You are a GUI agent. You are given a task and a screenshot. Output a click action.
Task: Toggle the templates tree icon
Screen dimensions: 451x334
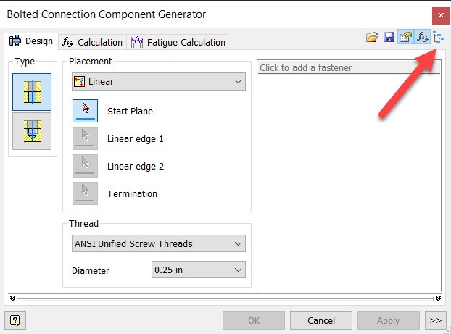439,37
